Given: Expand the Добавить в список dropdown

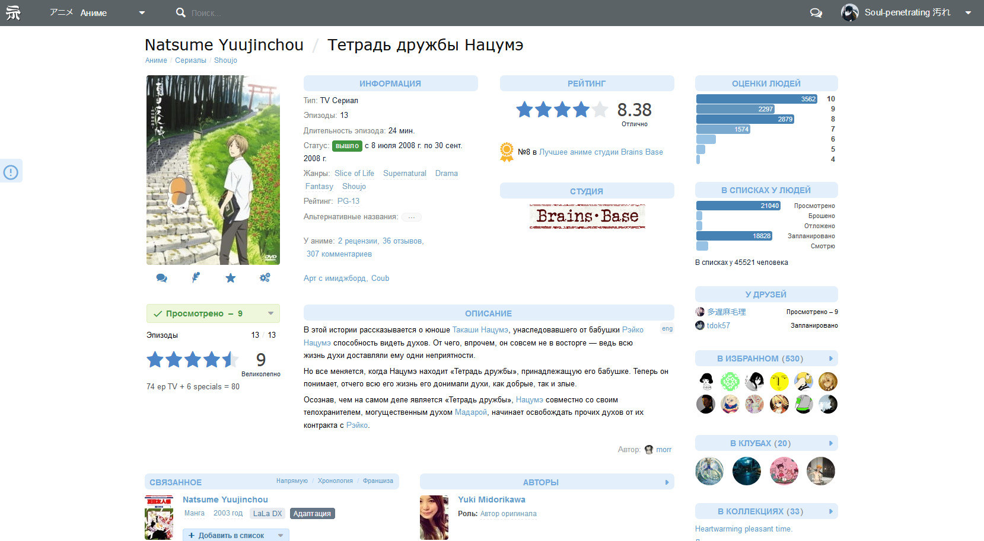Looking at the screenshot, I should click(x=281, y=535).
